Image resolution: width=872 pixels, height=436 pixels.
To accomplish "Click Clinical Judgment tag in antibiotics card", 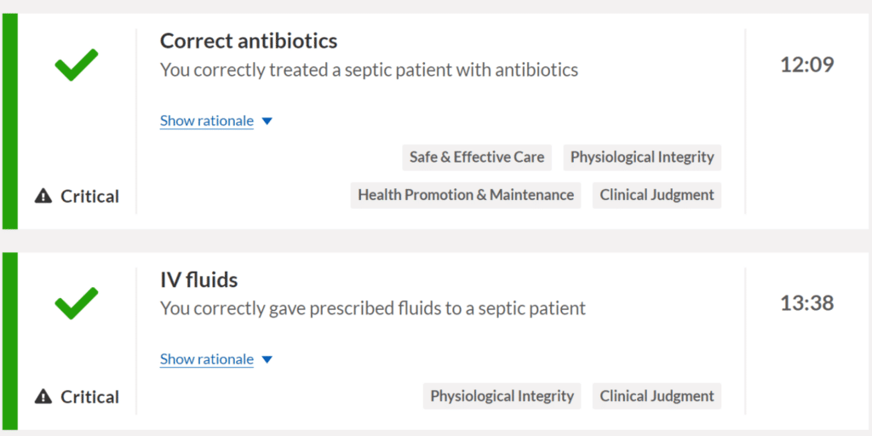I will click(x=657, y=195).
